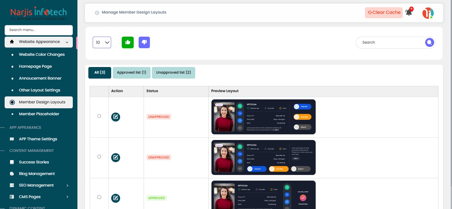
Task: Click the purple thumbs-down unapprove button
Action: tap(144, 42)
